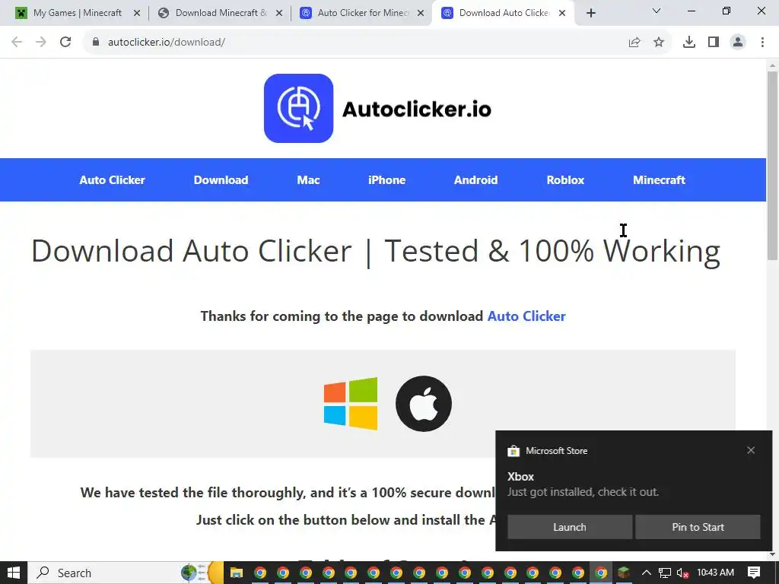Open network icon in system tray
Viewport: 779px width, 584px height.
tap(665, 573)
